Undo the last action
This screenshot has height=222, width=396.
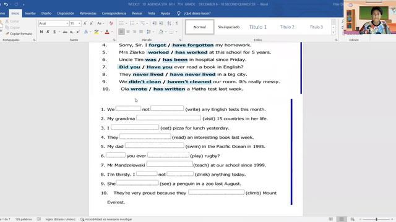point(6,4)
